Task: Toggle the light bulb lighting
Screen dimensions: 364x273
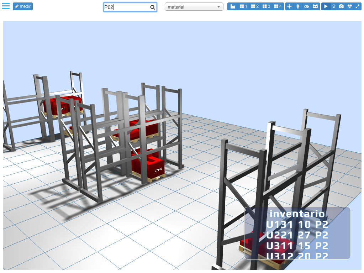Action: click(x=334, y=6)
